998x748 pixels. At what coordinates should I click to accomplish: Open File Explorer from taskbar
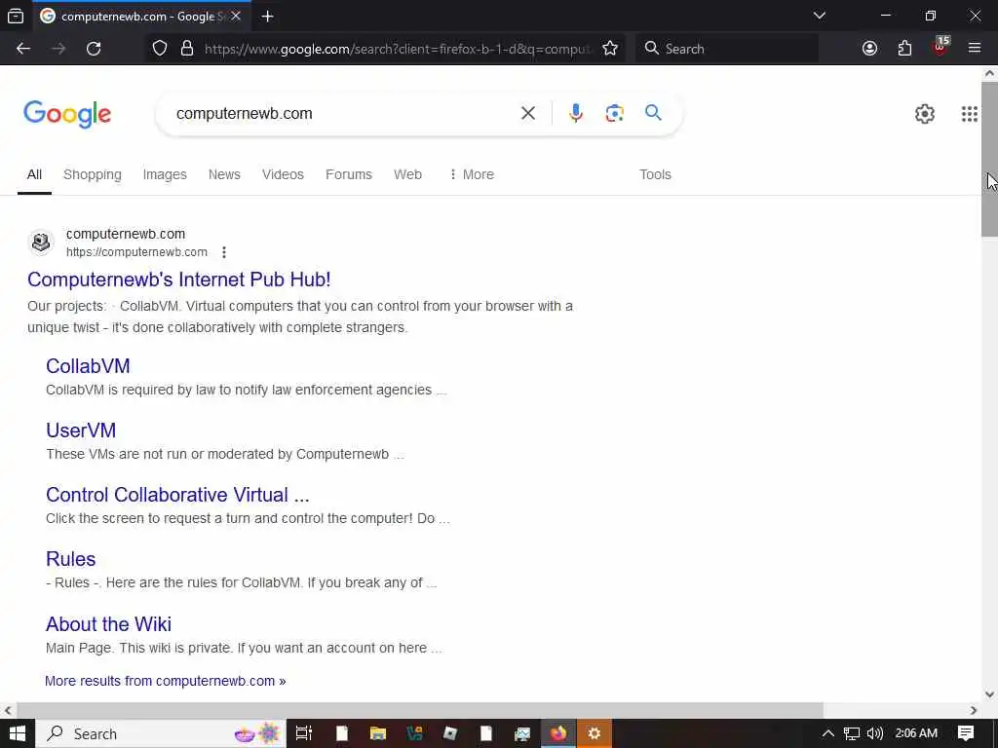pos(378,733)
